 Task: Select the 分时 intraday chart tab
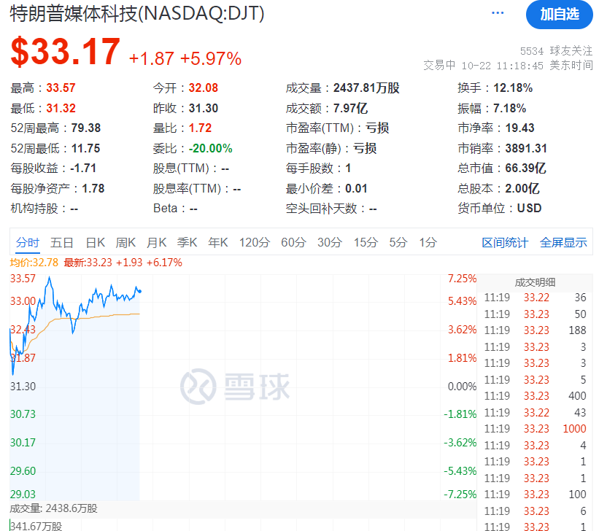tap(27, 242)
